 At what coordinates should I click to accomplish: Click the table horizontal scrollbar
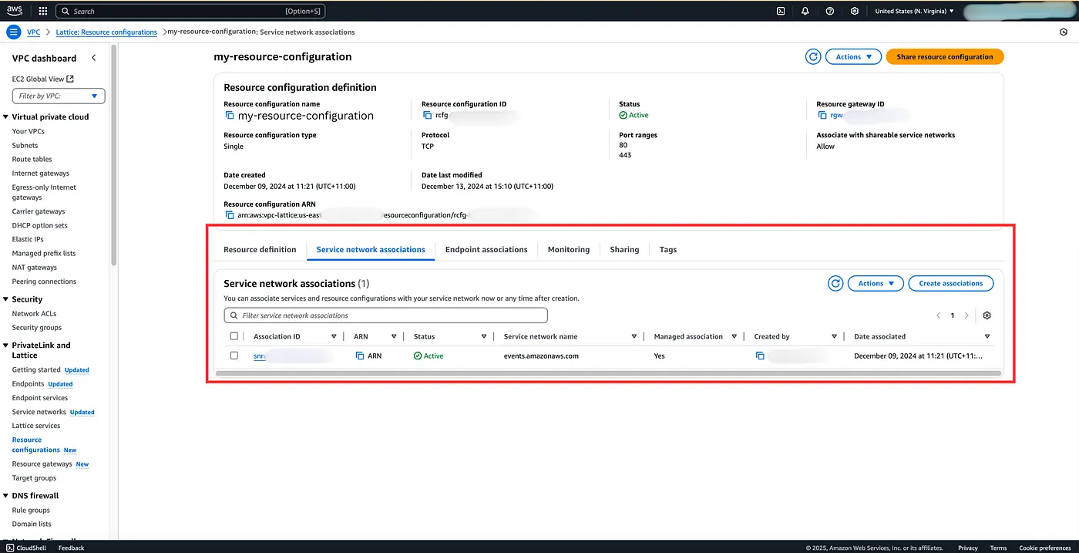point(608,373)
